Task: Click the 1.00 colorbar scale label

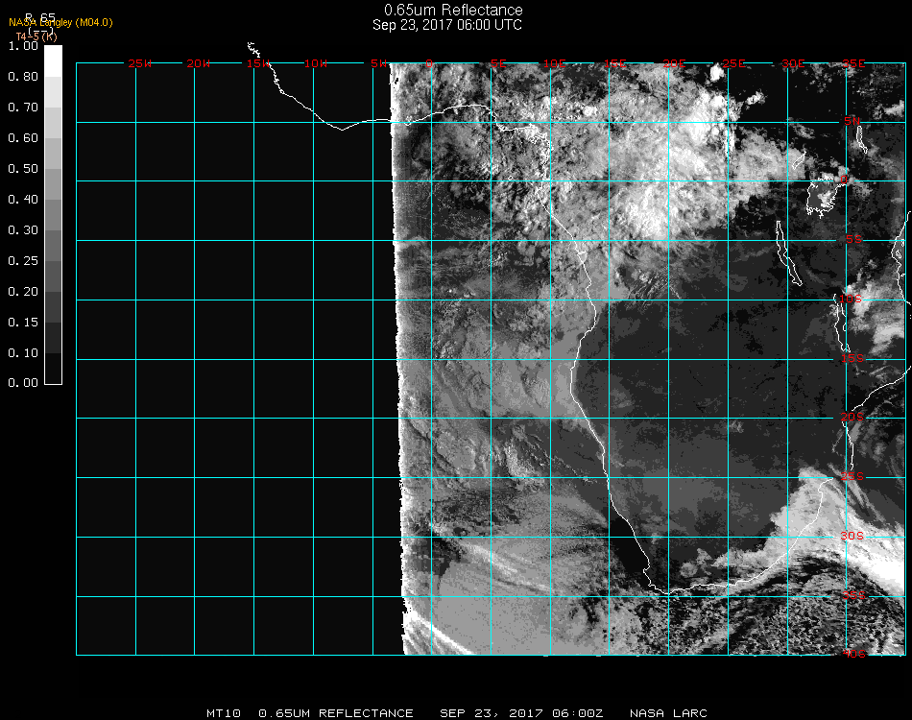Action: 23,46
